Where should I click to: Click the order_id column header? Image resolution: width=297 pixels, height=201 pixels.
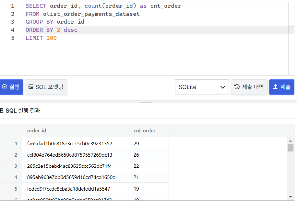[x=37, y=130]
